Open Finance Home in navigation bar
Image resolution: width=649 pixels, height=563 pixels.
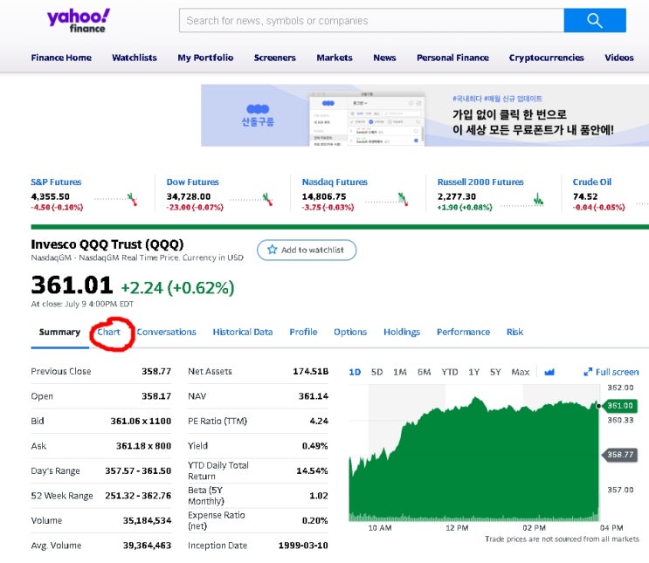coord(61,58)
